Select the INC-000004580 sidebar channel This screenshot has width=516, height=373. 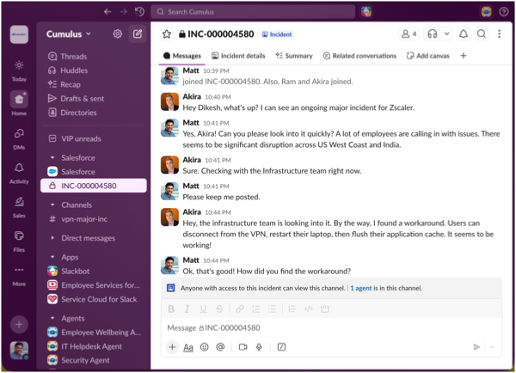coord(94,186)
